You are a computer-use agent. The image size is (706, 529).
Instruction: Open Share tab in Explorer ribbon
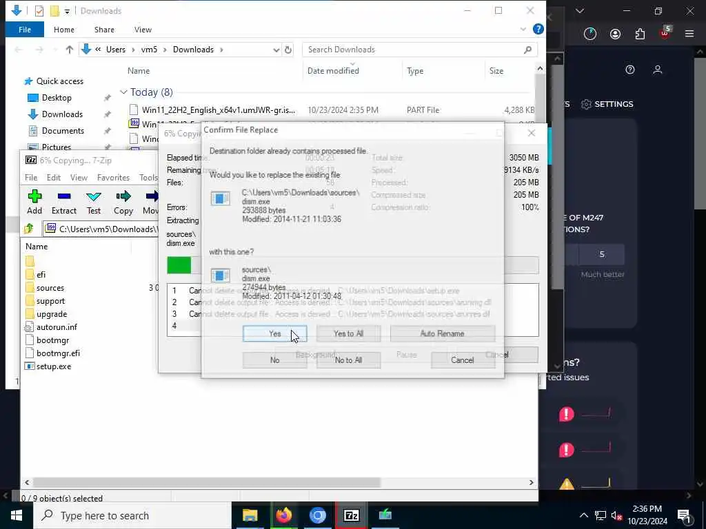(104, 30)
